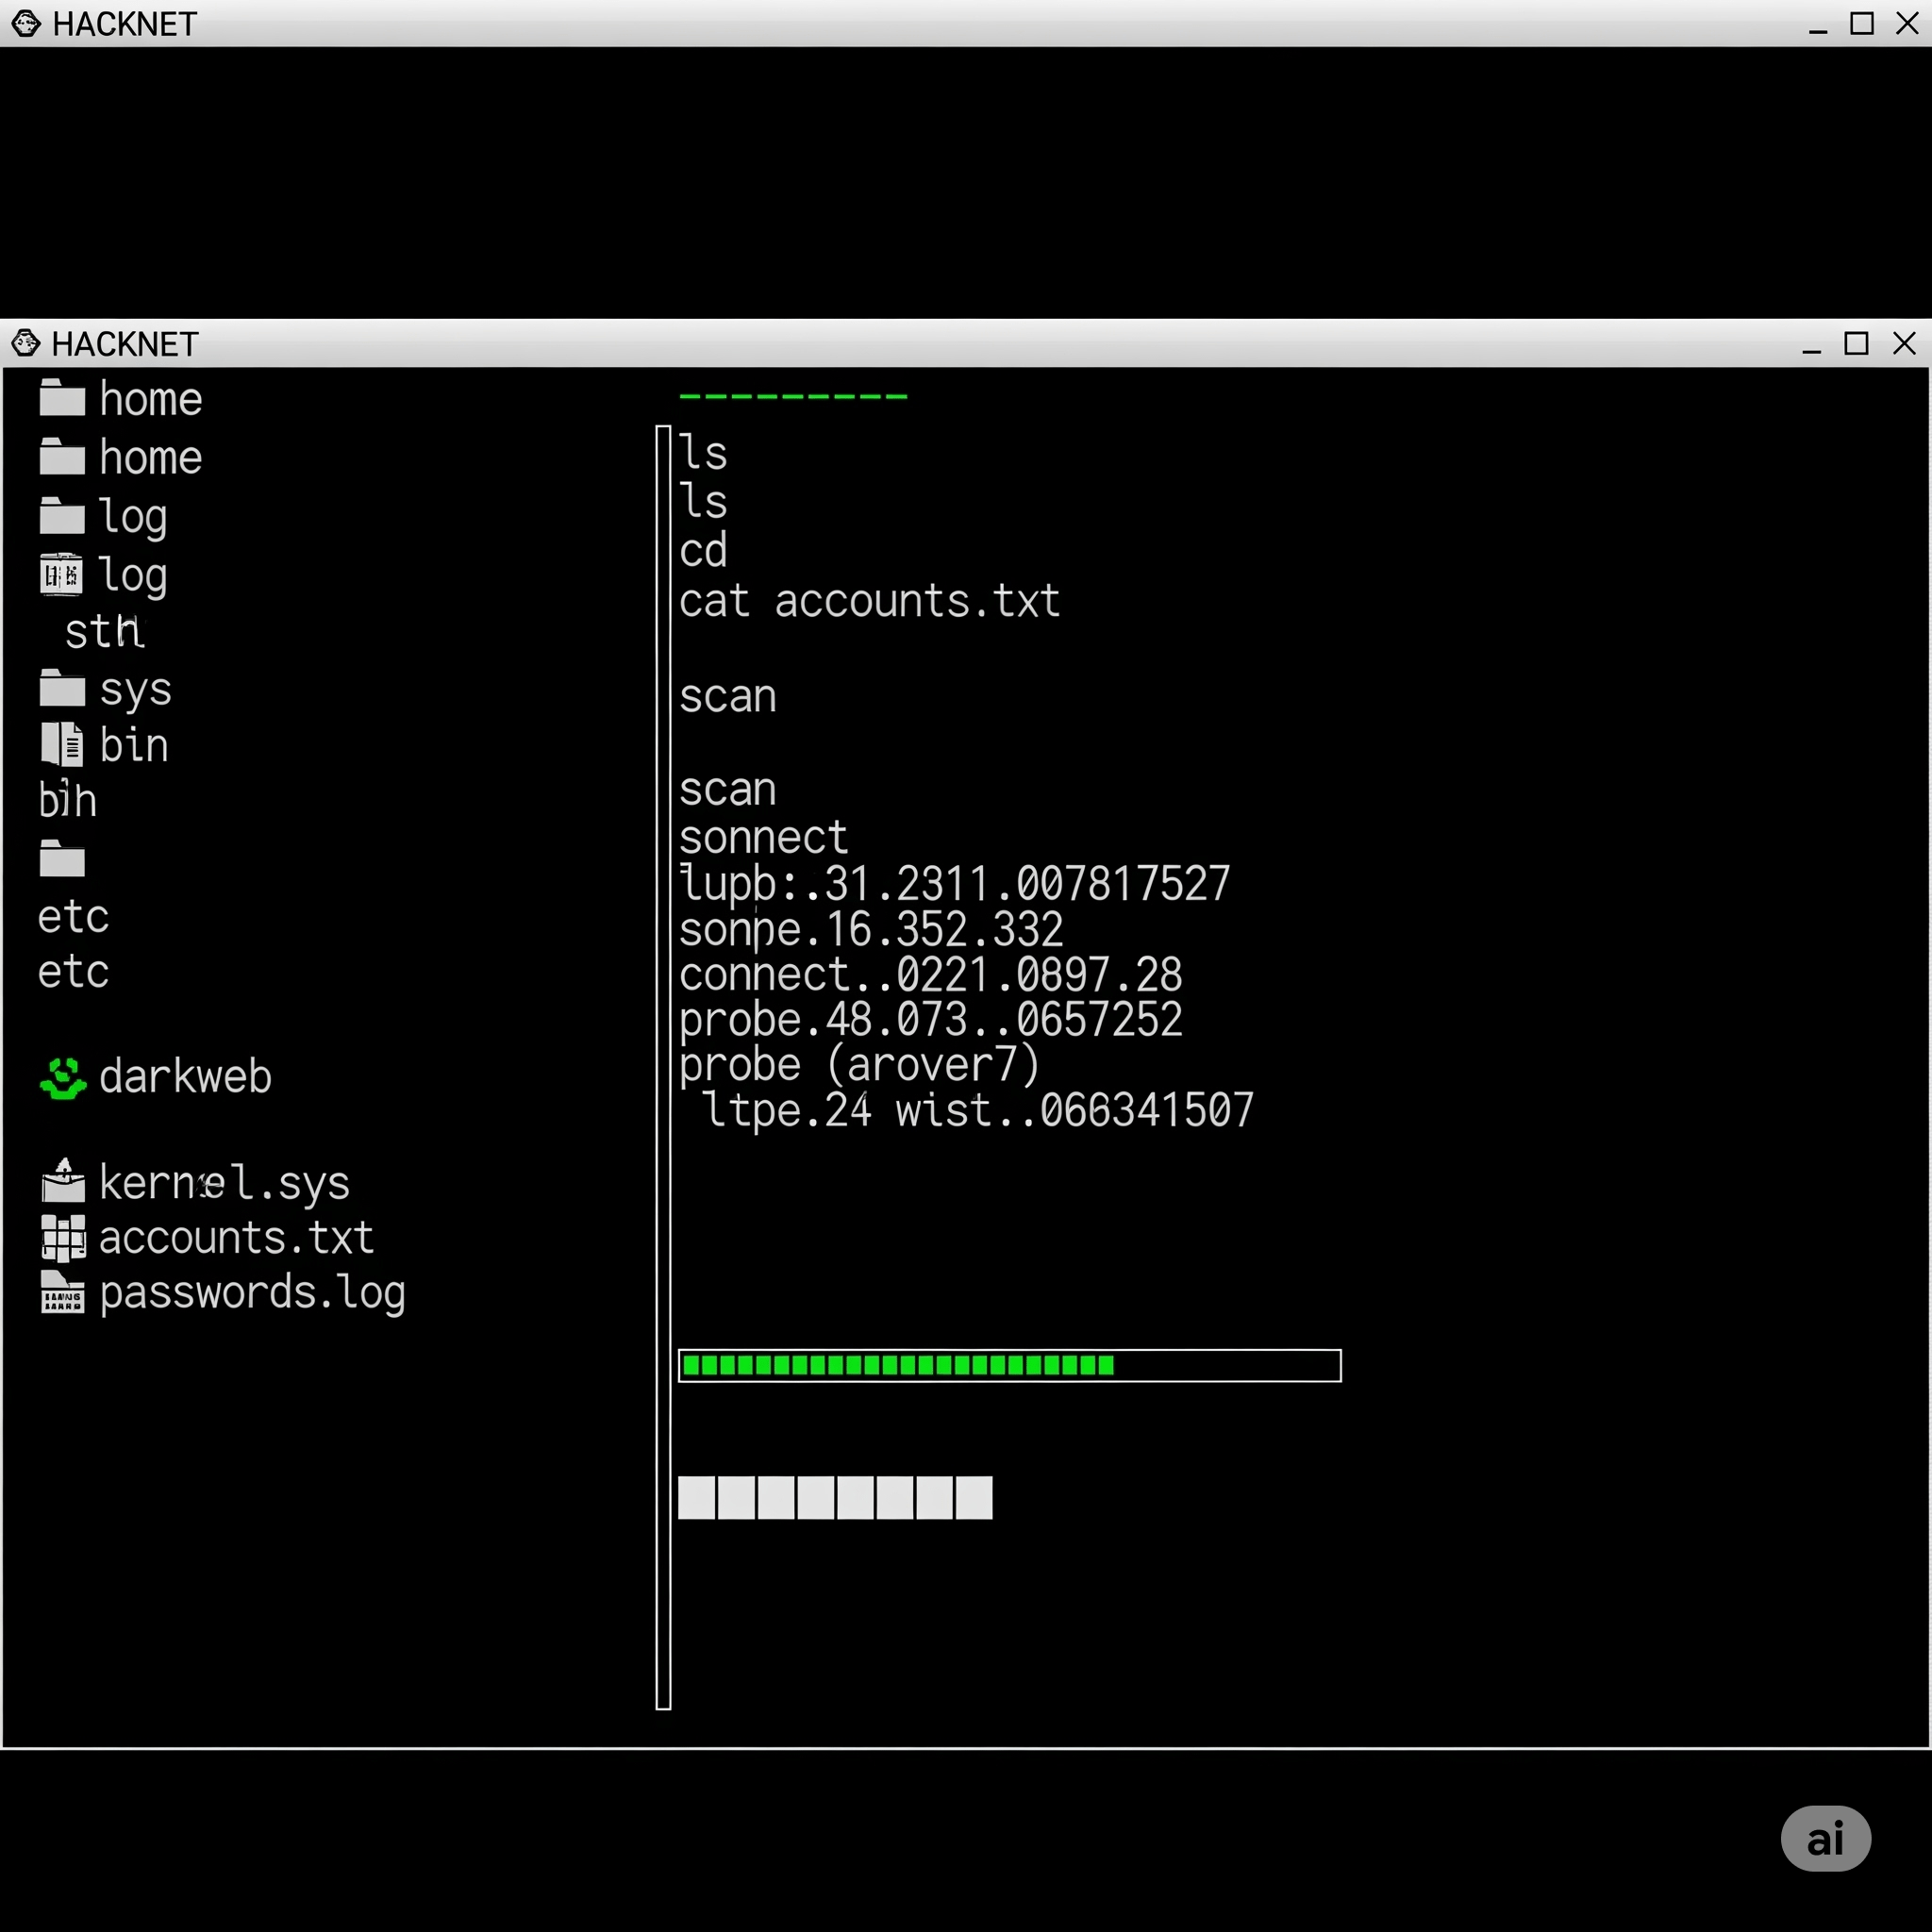Close the front Hacknet window
Image resolution: width=1932 pixels, height=1932 pixels.
pyautogui.click(x=1905, y=343)
